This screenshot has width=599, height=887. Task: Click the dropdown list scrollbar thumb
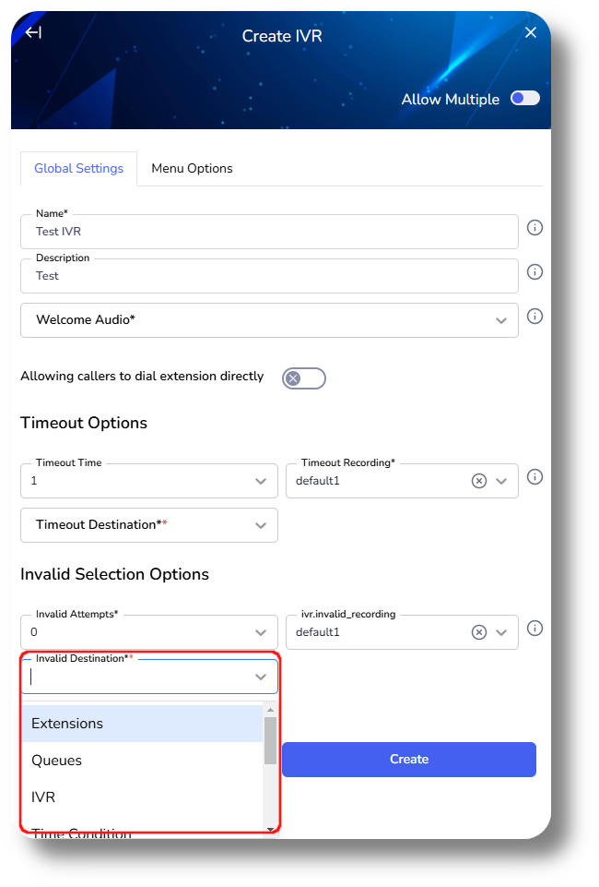click(x=270, y=740)
